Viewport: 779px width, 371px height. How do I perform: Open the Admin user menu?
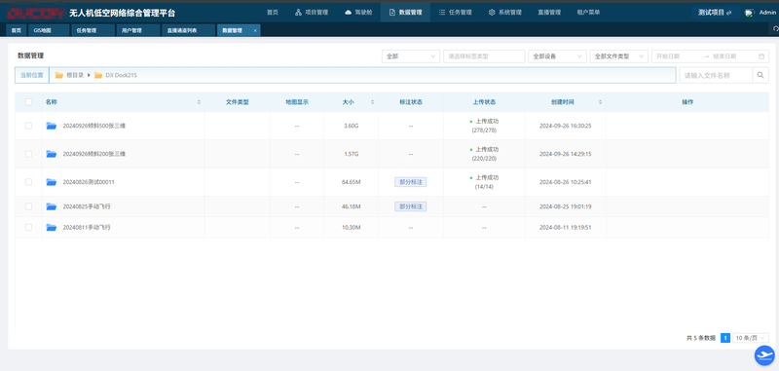767,13
